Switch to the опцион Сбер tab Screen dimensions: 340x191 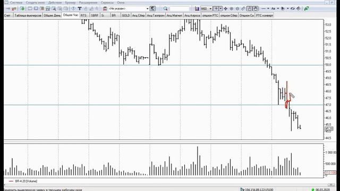point(229,15)
